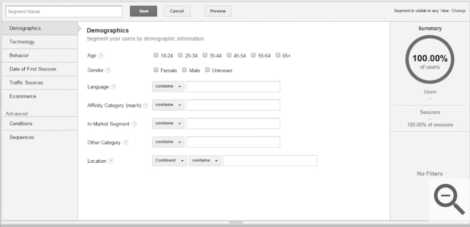The height and width of the screenshot is (227, 470).
Task: Tick the 18-24 age checkbox
Action: (156, 55)
